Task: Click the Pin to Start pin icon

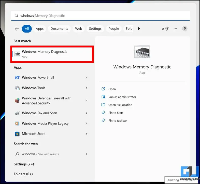Action: pyautogui.click(x=103, y=113)
